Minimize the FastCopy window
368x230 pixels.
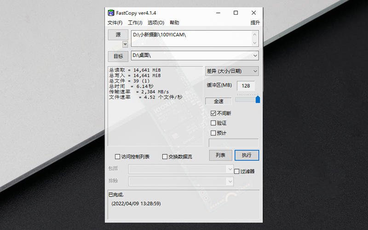[218, 13]
